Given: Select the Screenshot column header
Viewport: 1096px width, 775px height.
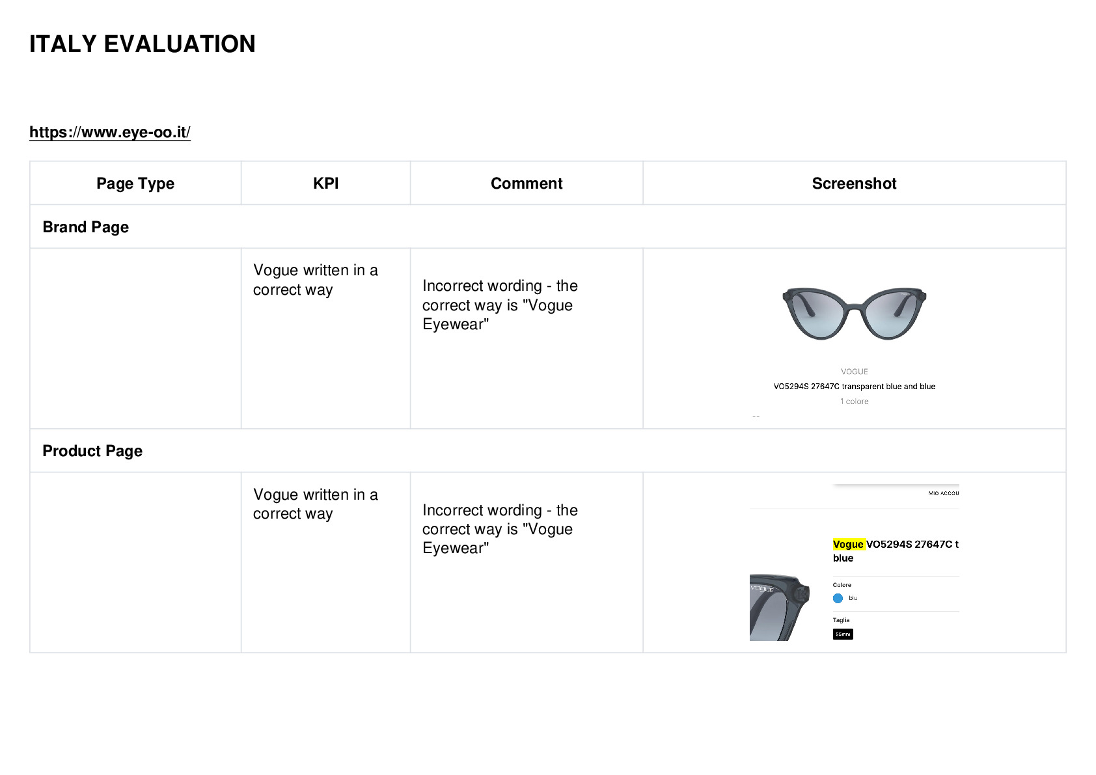Looking at the screenshot, I should tap(854, 184).
